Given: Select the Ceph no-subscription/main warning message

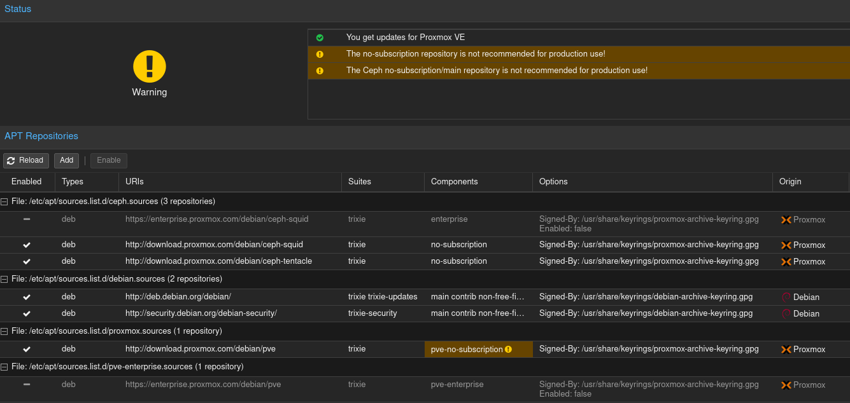Looking at the screenshot, I should (x=497, y=71).
